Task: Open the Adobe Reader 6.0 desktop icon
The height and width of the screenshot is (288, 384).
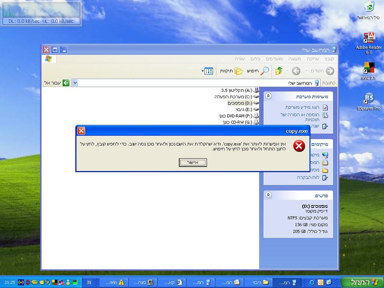Action: pyautogui.click(x=369, y=43)
